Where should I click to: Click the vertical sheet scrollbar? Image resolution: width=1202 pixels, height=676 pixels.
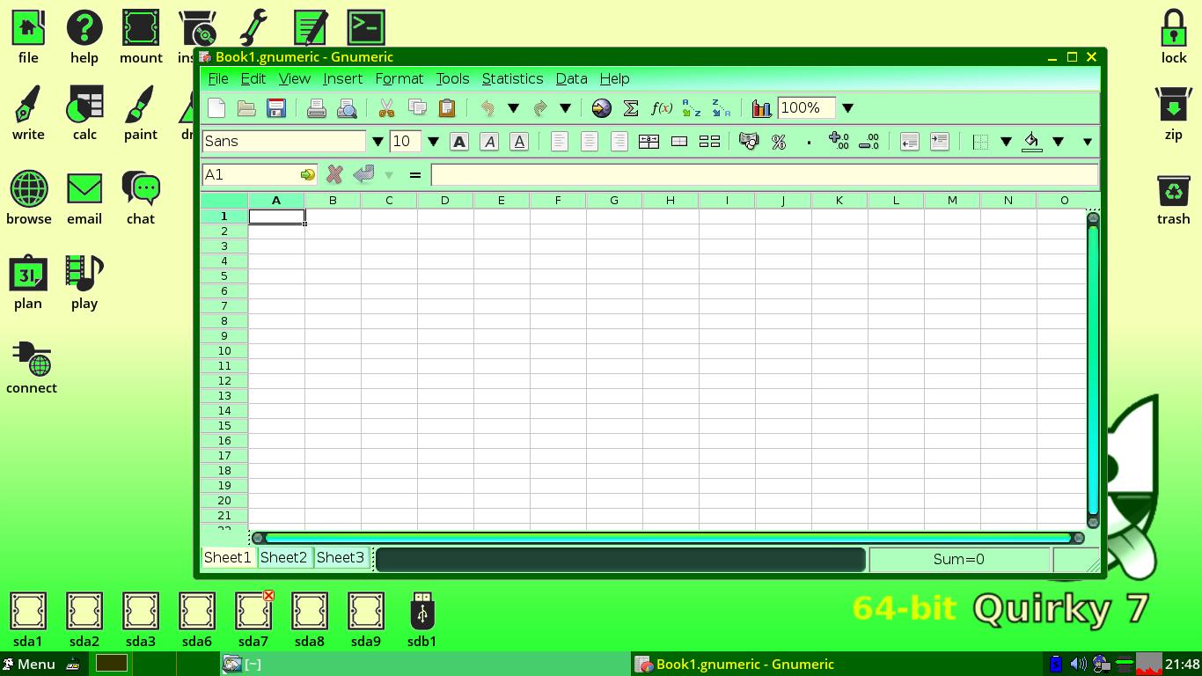(x=1093, y=369)
